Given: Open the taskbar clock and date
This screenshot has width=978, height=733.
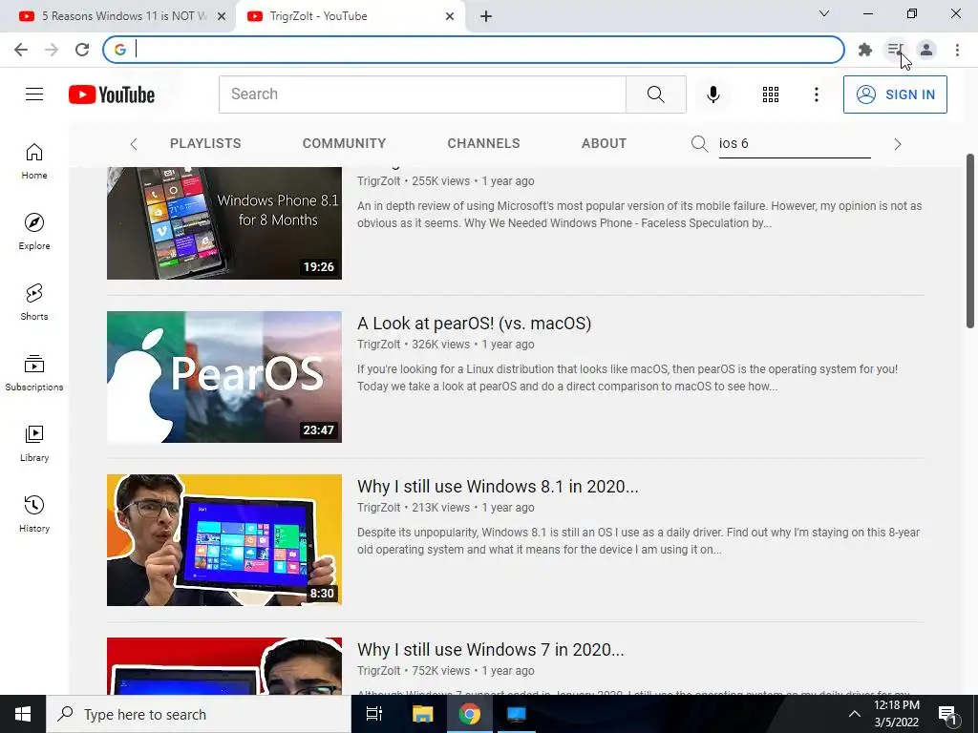Looking at the screenshot, I should pos(896,714).
